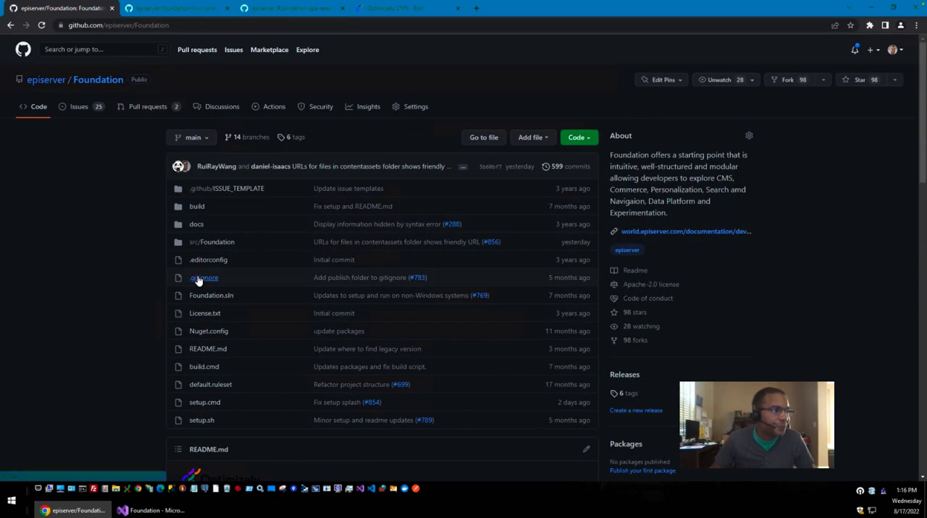927x518 pixels.
Task: Switch to Issues tab
Action: [x=80, y=106]
